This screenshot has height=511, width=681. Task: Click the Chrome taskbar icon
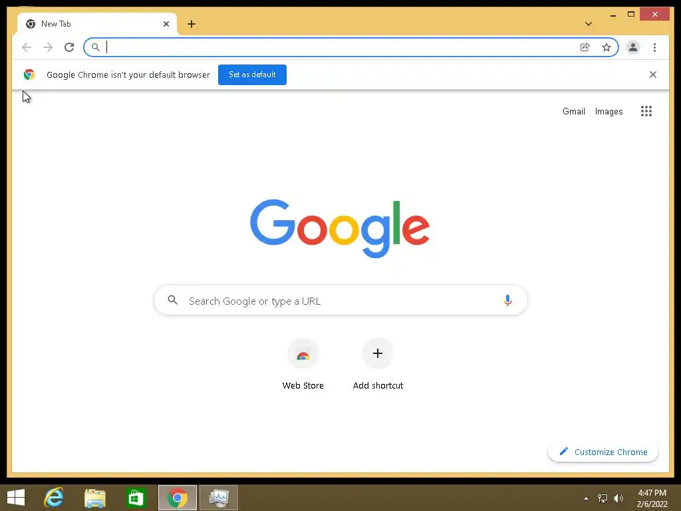(x=177, y=498)
